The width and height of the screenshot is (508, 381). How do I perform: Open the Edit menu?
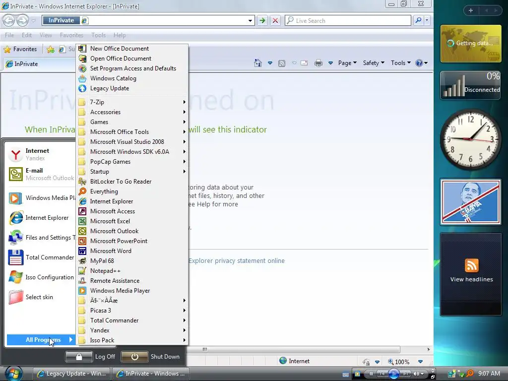pos(27,35)
